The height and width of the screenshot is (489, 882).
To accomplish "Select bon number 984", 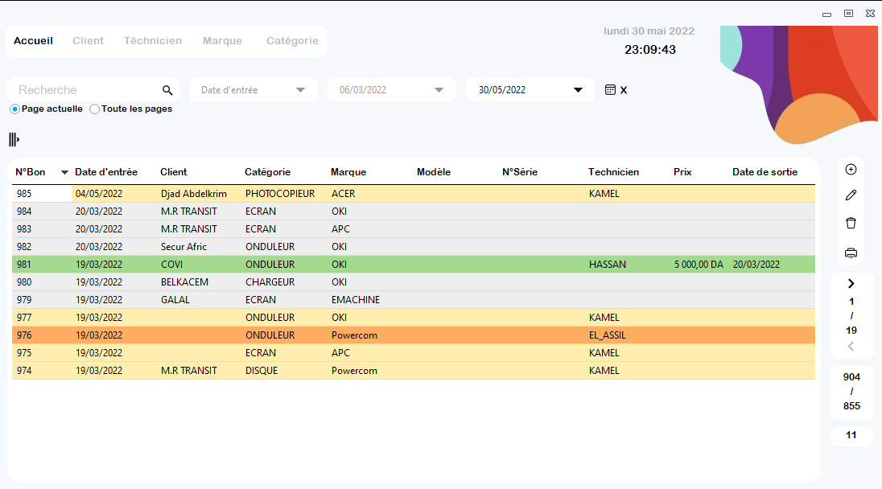I will click(24, 212).
